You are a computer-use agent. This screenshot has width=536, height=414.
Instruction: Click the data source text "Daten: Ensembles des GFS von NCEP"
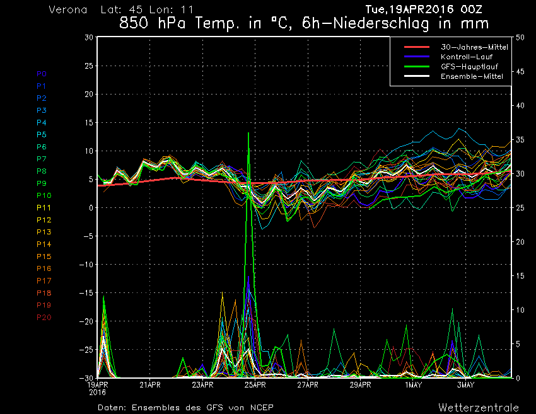click(185, 408)
